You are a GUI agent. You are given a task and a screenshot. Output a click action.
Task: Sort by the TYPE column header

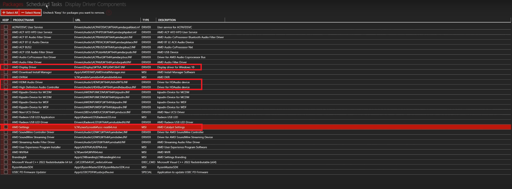[146, 20]
